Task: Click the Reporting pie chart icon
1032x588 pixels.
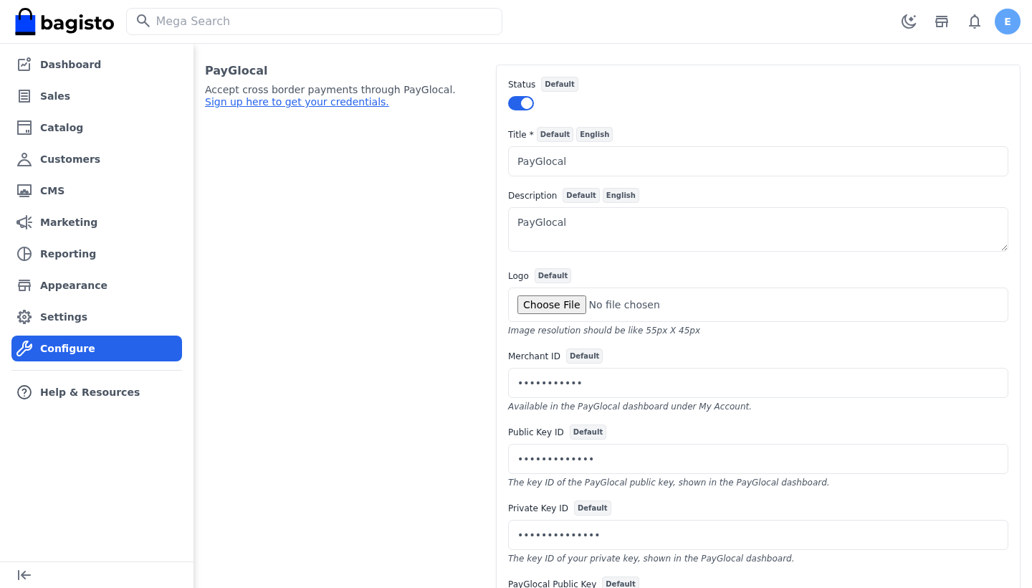Action: (x=24, y=254)
